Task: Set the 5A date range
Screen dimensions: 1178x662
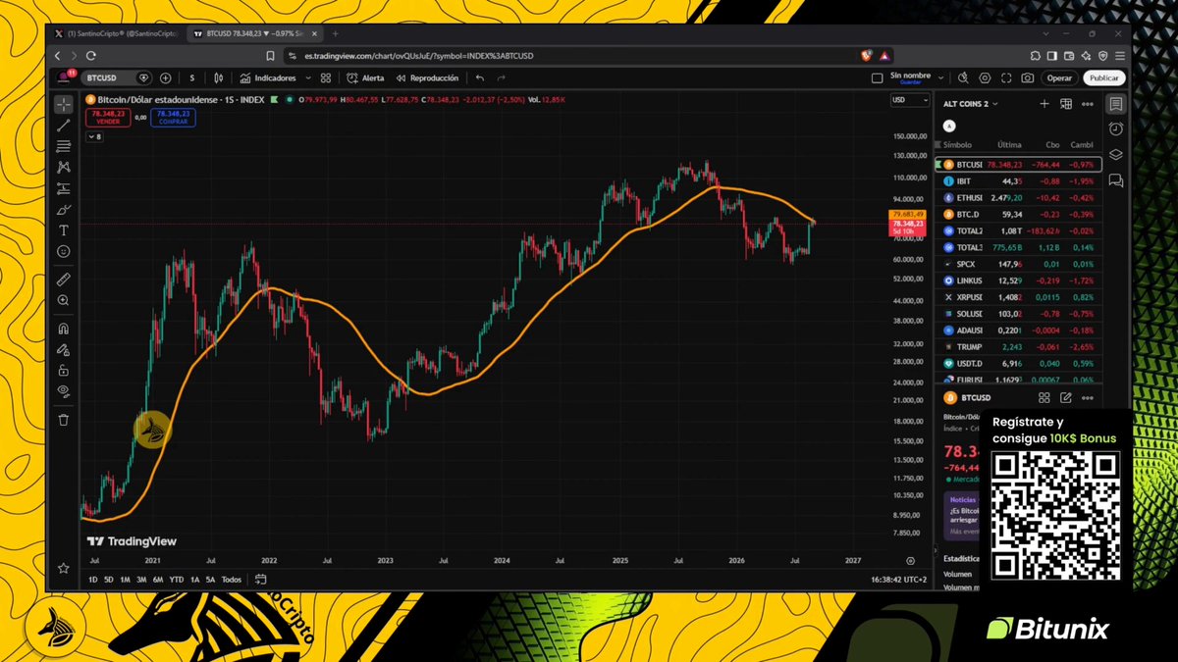Action: 210,580
